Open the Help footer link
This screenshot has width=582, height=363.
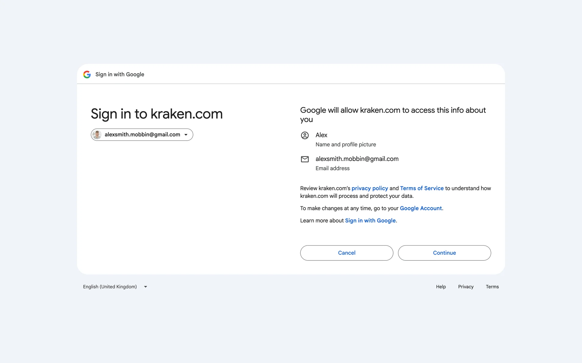click(441, 287)
